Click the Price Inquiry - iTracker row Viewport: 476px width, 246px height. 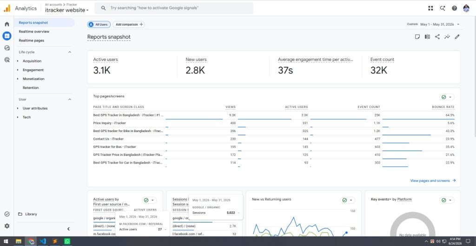point(274,123)
